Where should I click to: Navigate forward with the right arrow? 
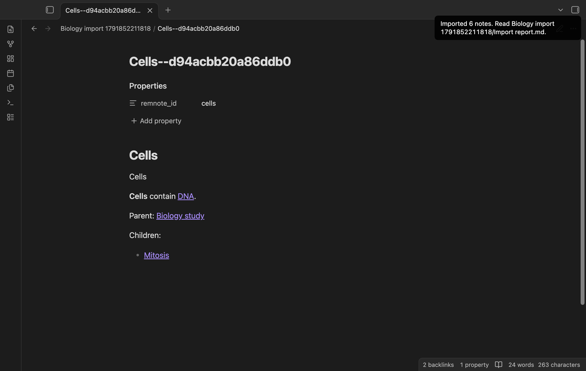coord(48,28)
